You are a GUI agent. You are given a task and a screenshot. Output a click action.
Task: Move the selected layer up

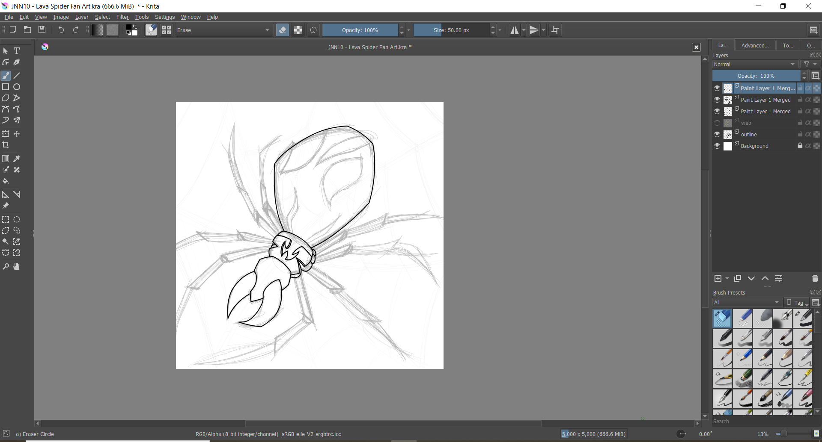[765, 278]
